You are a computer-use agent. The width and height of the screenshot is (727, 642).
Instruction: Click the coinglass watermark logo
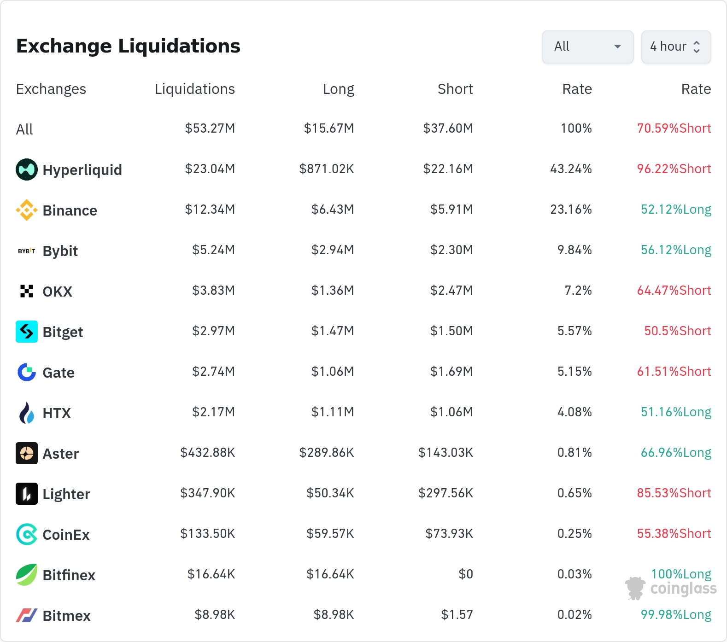click(x=671, y=588)
